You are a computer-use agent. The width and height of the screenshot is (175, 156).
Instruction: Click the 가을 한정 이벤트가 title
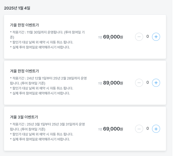click(24, 25)
